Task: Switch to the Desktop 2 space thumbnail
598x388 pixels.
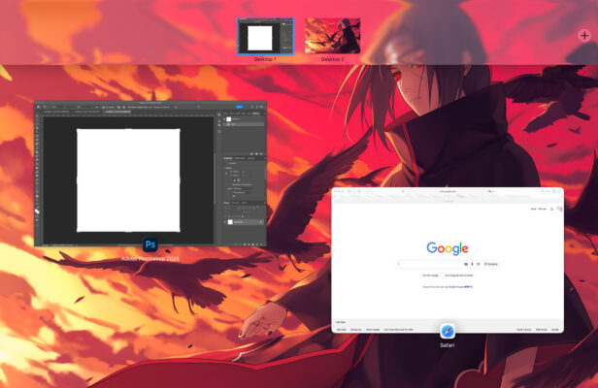Action: pos(332,36)
